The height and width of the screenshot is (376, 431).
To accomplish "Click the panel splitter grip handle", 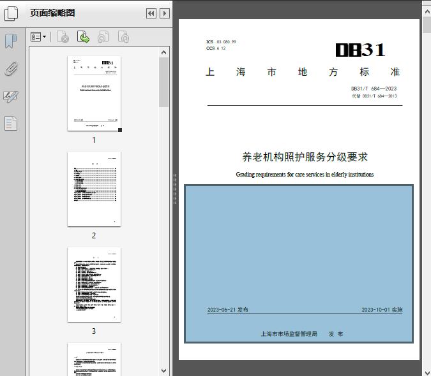I will 174,189.
